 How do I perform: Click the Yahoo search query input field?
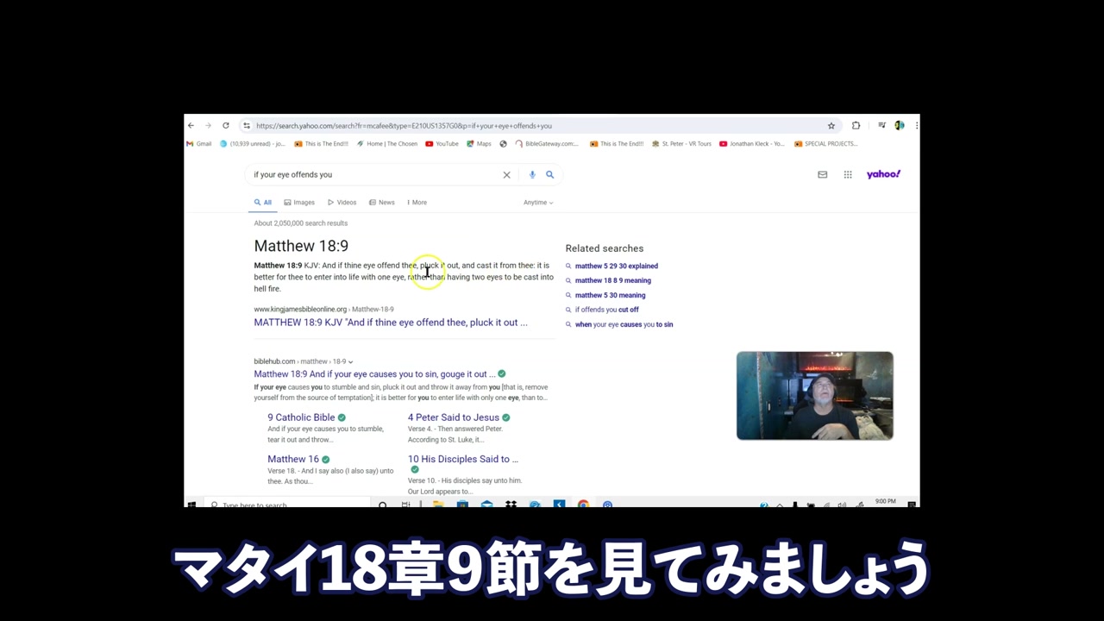(371, 174)
